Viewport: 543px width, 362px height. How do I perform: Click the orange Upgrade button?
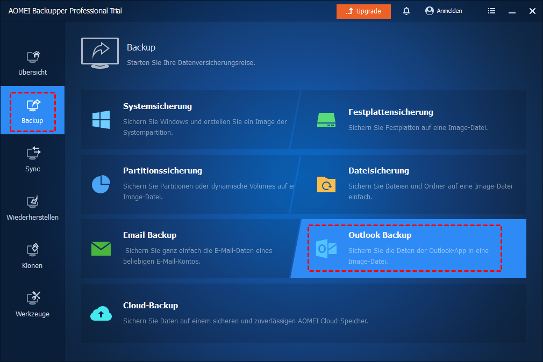tap(363, 11)
